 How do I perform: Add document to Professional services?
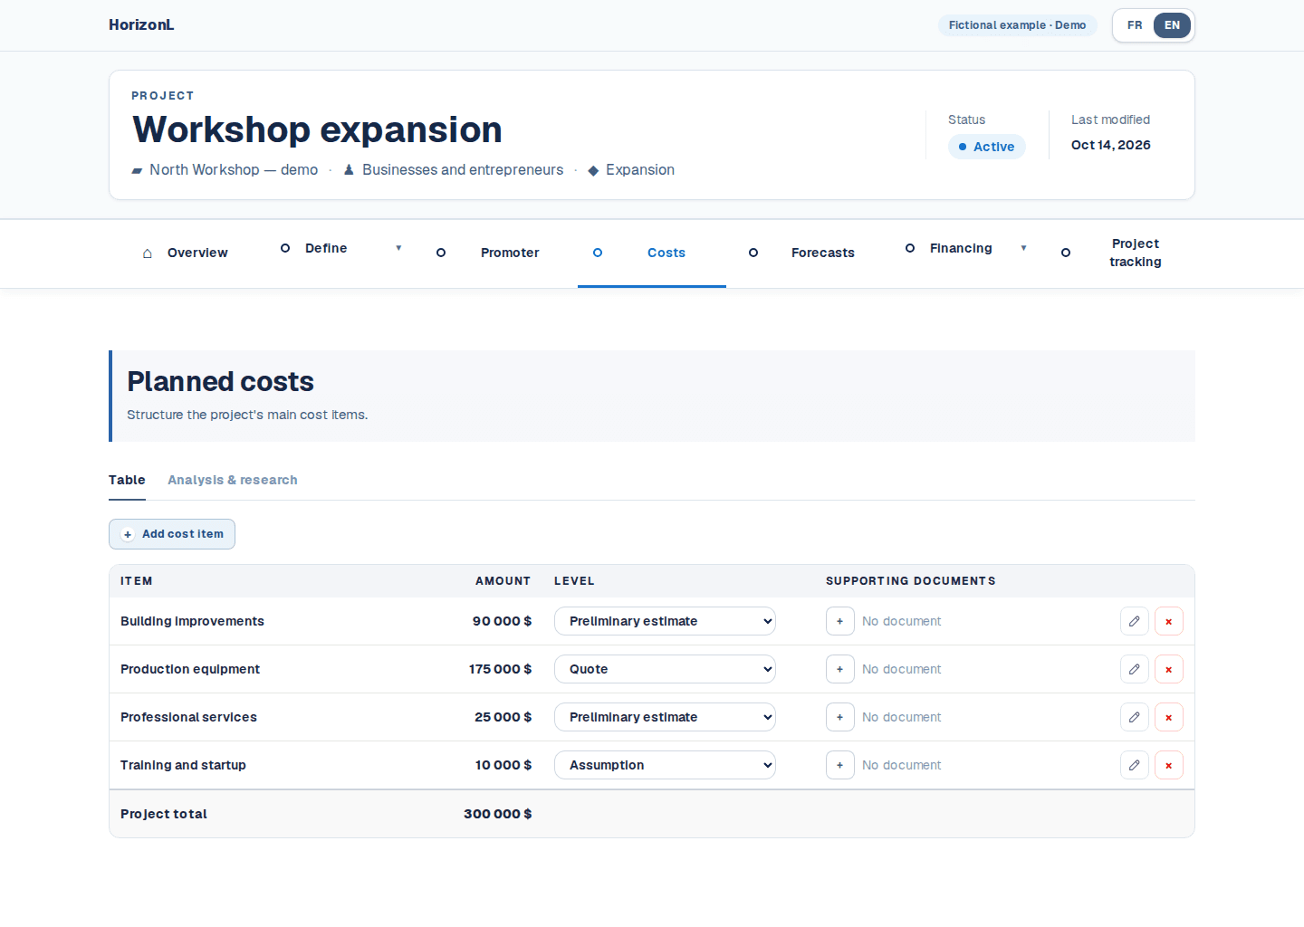click(840, 717)
